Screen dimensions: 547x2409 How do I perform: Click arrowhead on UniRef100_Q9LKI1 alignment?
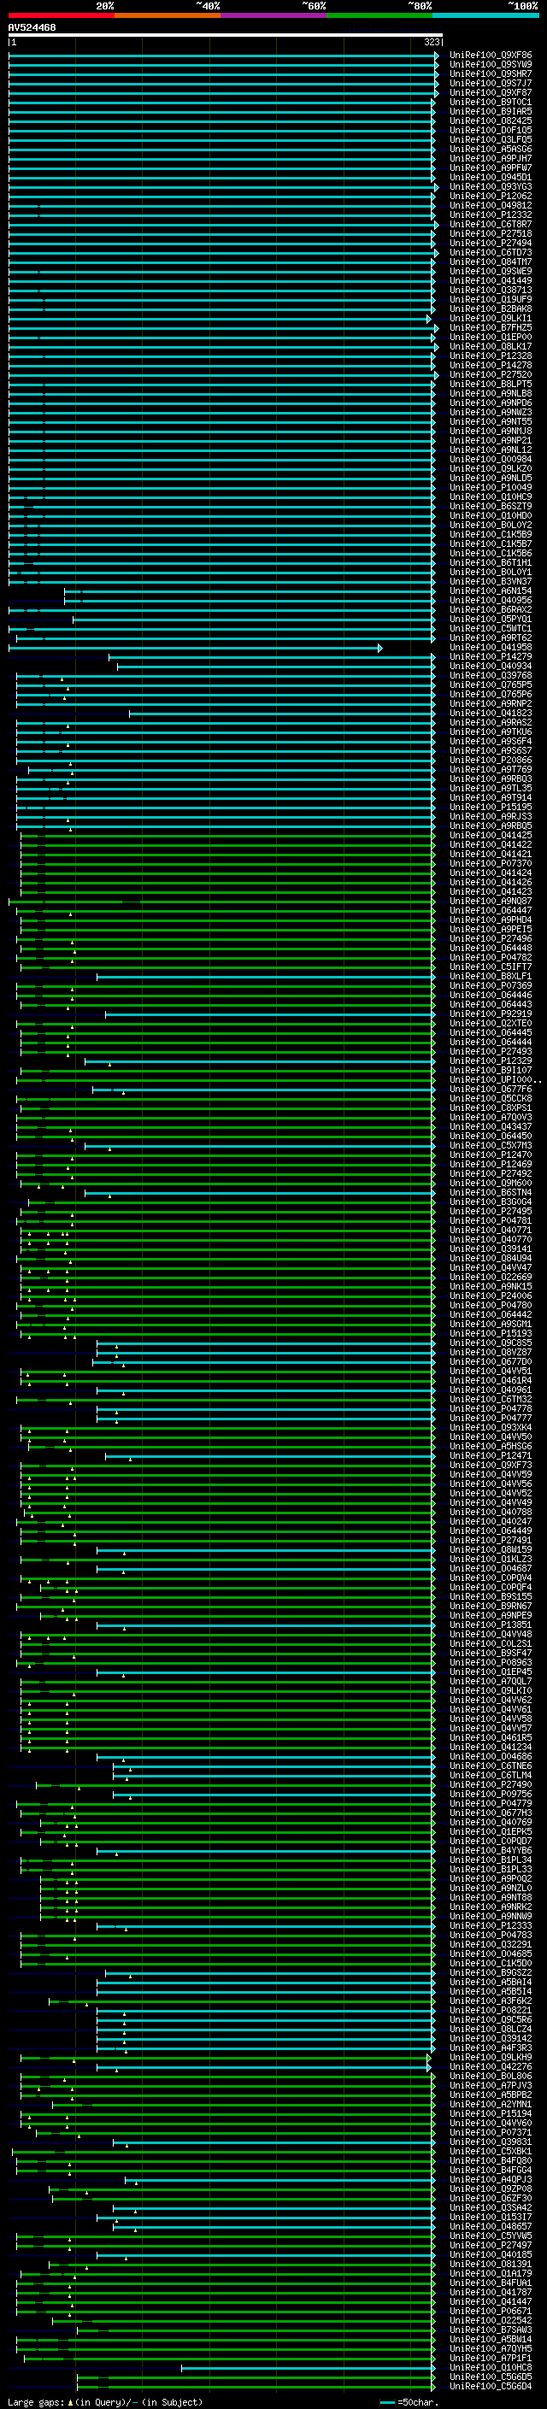(x=429, y=319)
